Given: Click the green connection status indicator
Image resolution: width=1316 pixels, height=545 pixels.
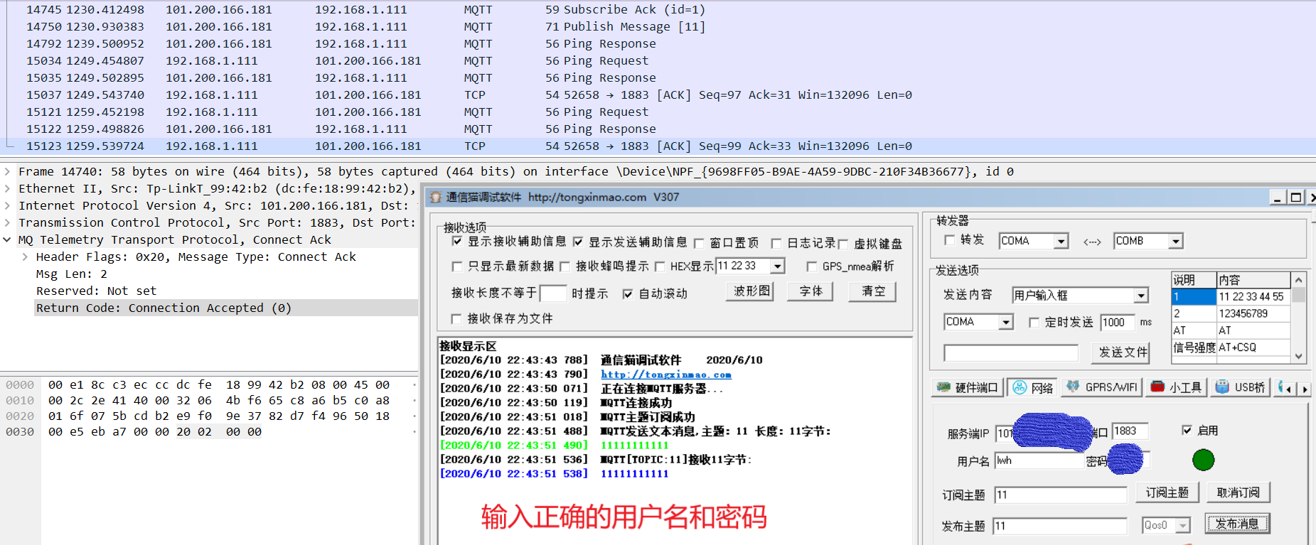Looking at the screenshot, I should pyautogui.click(x=1203, y=460).
